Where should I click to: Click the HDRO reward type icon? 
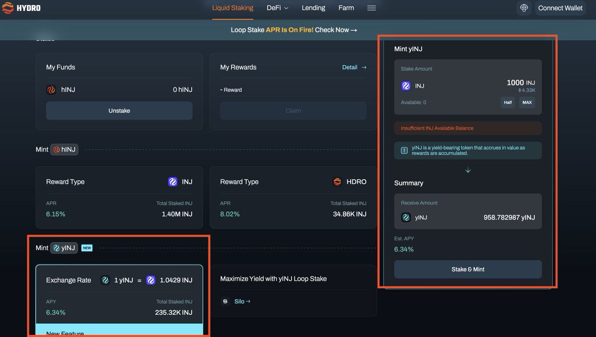(337, 182)
